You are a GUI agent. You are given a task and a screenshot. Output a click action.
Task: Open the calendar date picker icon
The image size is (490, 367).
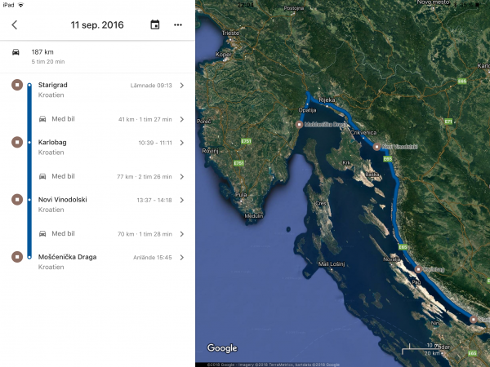pyautogui.click(x=155, y=24)
